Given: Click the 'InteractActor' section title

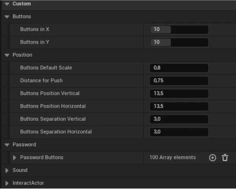Looking at the screenshot, I should (x=28, y=183).
